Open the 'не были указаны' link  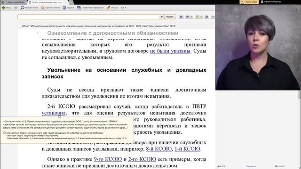pyautogui.click(x=170, y=51)
